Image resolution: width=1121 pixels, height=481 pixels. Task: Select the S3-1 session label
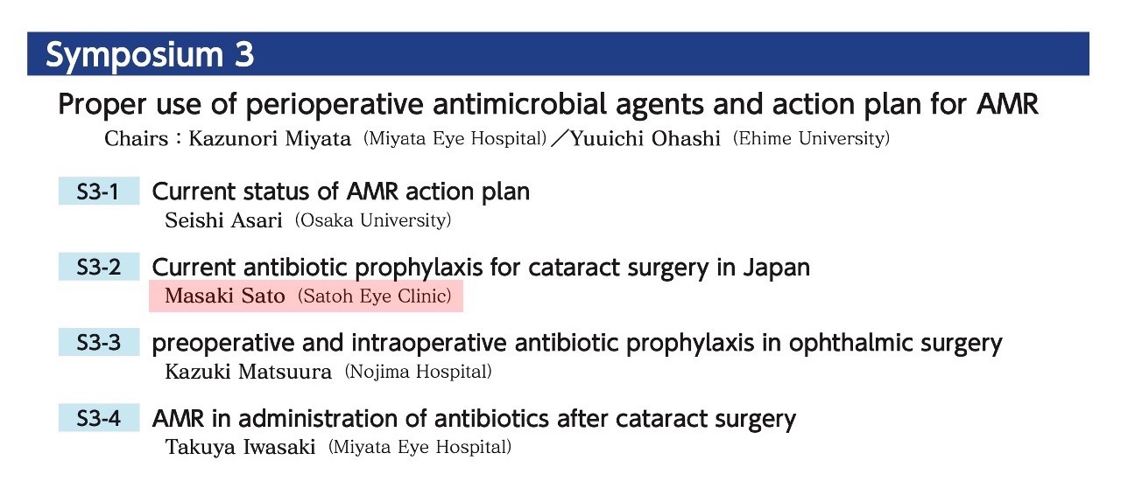tap(99, 192)
